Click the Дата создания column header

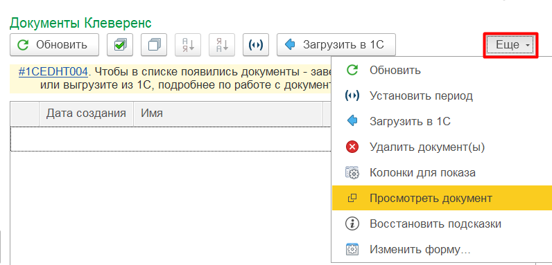[x=86, y=113]
